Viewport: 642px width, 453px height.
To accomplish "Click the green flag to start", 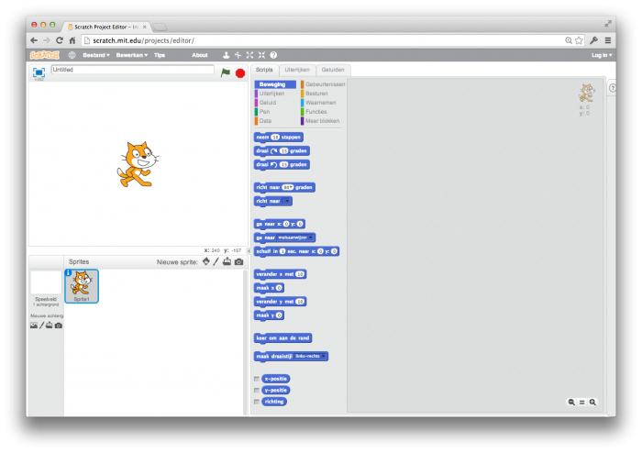I will pyautogui.click(x=226, y=72).
